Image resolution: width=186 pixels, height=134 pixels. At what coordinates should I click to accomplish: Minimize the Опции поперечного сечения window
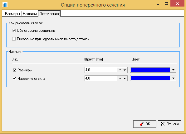click(158, 4)
